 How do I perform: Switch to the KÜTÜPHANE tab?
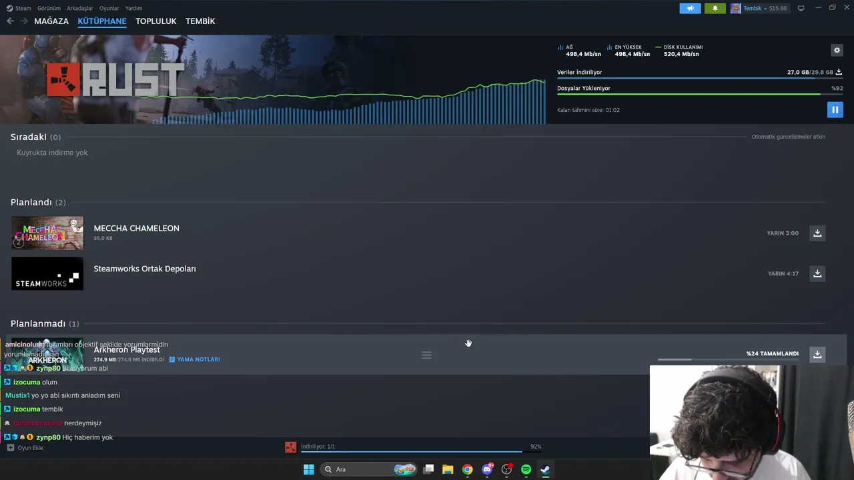coord(102,21)
